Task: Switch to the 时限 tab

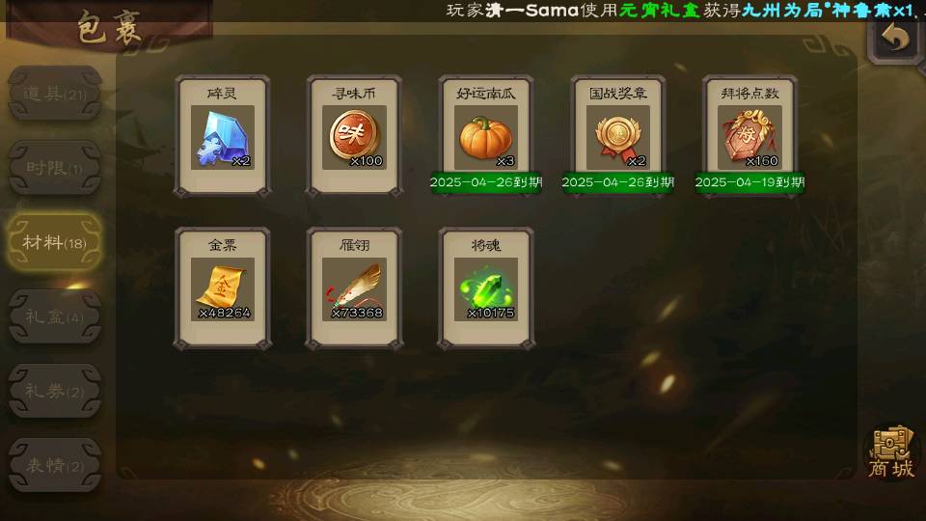Action: 54,168
